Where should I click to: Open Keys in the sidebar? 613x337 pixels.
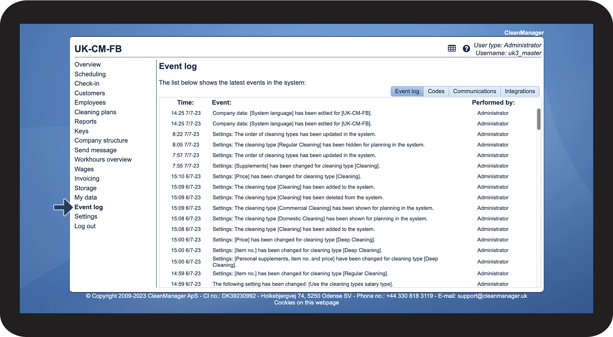pyautogui.click(x=82, y=131)
